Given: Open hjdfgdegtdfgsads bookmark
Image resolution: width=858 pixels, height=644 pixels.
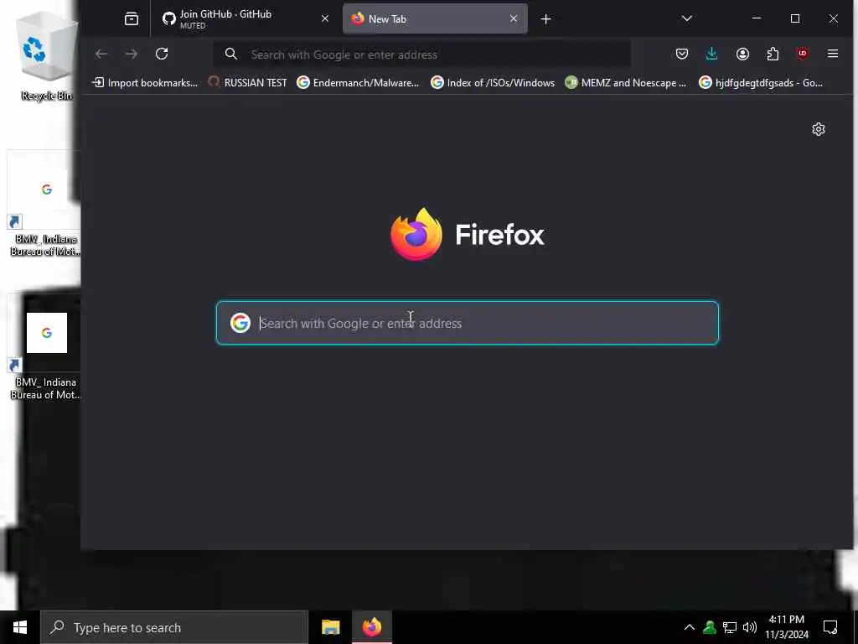Looking at the screenshot, I should (x=761, y=83).
